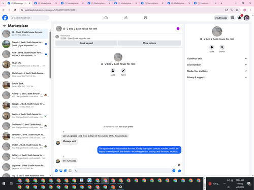Search in conversation using the magnifier icon
The width and height of the screenshot is (254, 190).
click(x=222, y=47)
